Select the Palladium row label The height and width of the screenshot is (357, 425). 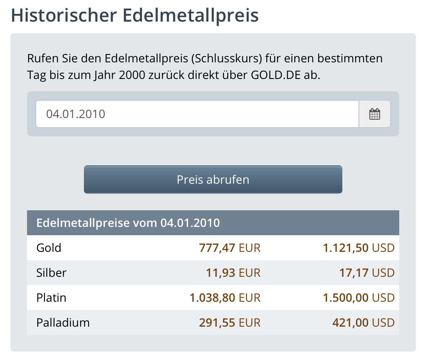[x=63, y=323]
